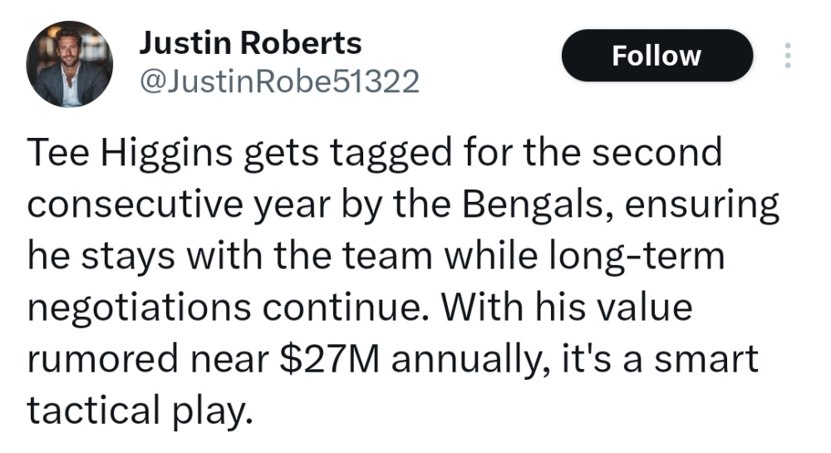Image resolution: width=831 pixels, height=453 pixels.
Task: Follow Justin Roberts
Action: click(x=656, y=56)
